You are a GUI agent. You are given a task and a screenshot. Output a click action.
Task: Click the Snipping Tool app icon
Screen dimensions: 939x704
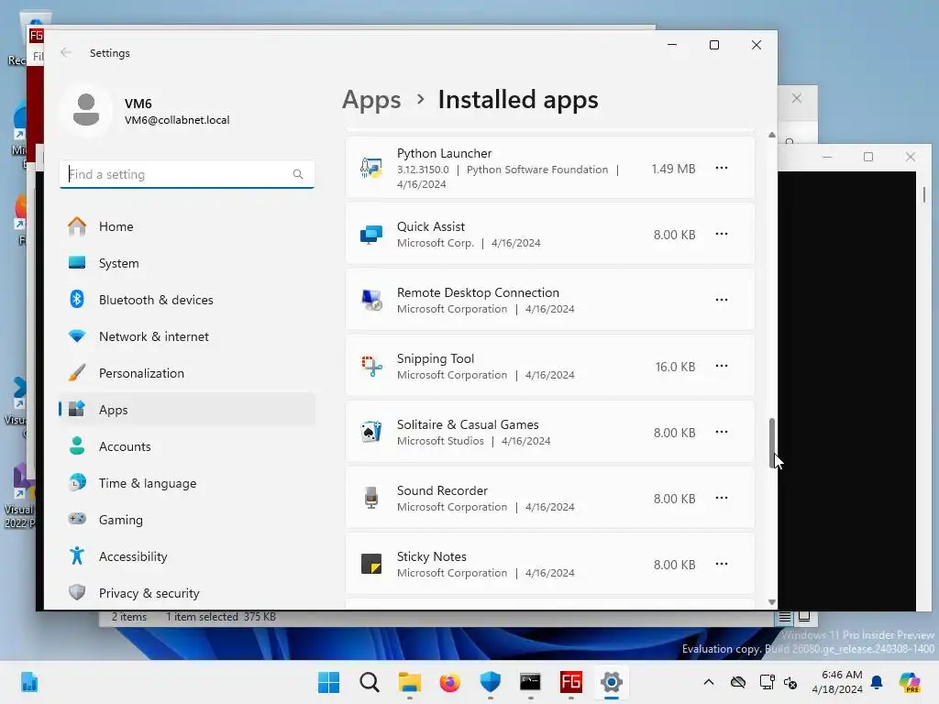(x=371, y=366)
